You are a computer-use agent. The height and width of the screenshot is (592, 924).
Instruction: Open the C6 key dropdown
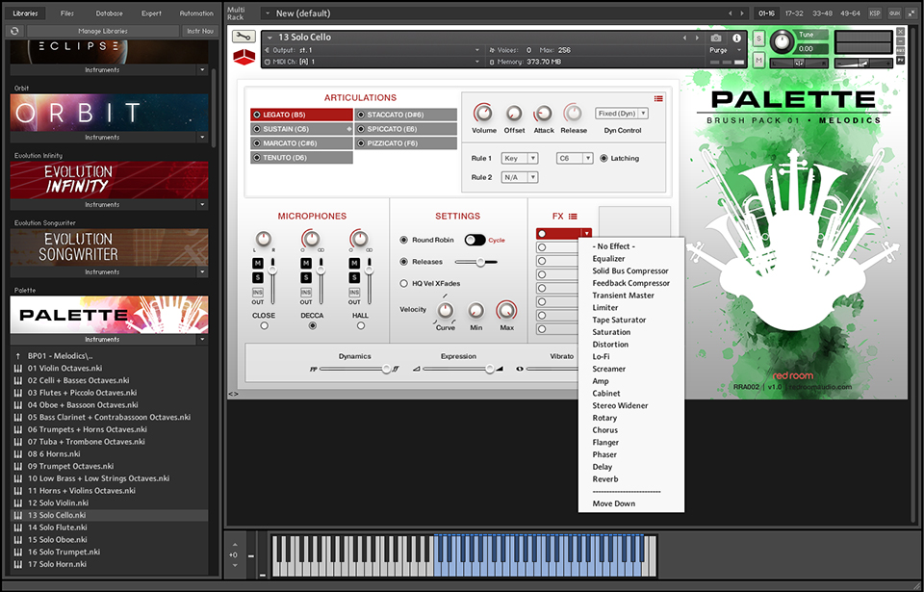574,159
